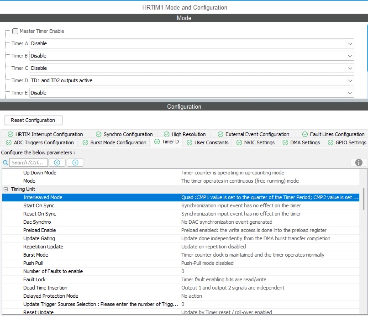Screen dimensions: 368x316
Task: Open the DMA Settings tab
Action: (301, 142)
